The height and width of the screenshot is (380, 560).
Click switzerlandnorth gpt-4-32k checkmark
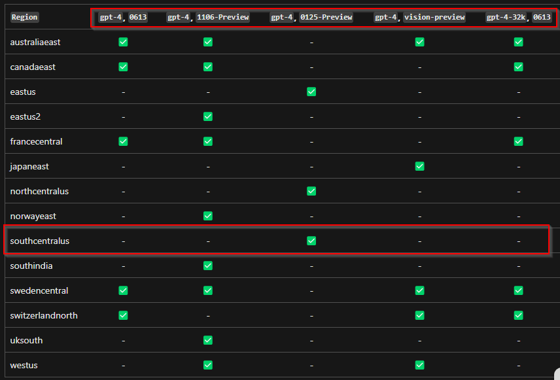[519, 315]
